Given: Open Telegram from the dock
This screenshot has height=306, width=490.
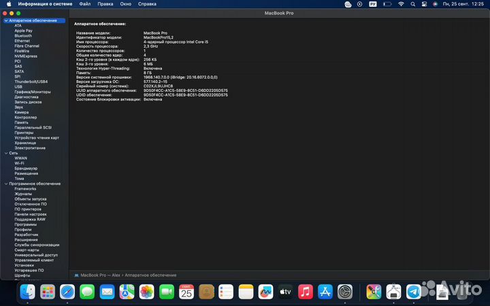Looking at the screenshot, I should pyautogui.click(x=414, y=292).
